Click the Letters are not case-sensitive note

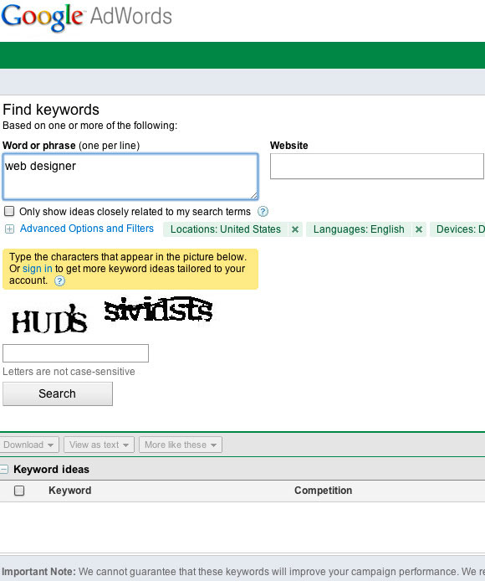point(69,372)
